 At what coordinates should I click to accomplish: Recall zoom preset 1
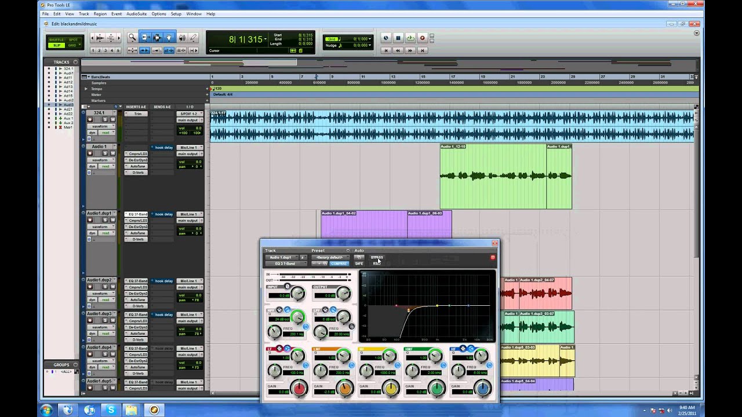pos(93,50)
